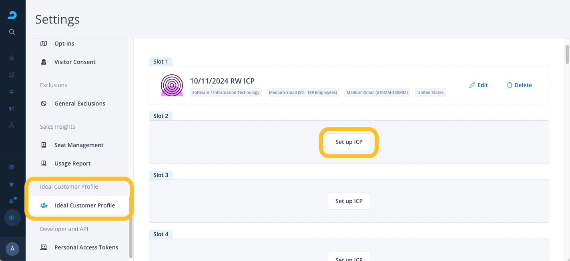This screenshot has width=570, height=261.
Task: Open Personal Access Tokens page
Action: click(86, 247)
